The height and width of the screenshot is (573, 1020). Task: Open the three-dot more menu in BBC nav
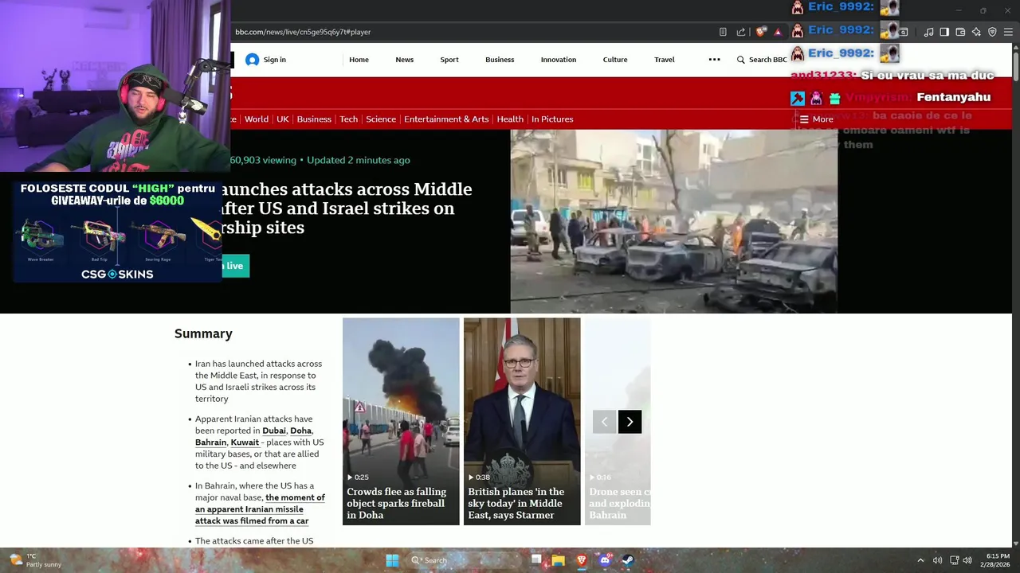click(x=714, y=60)
